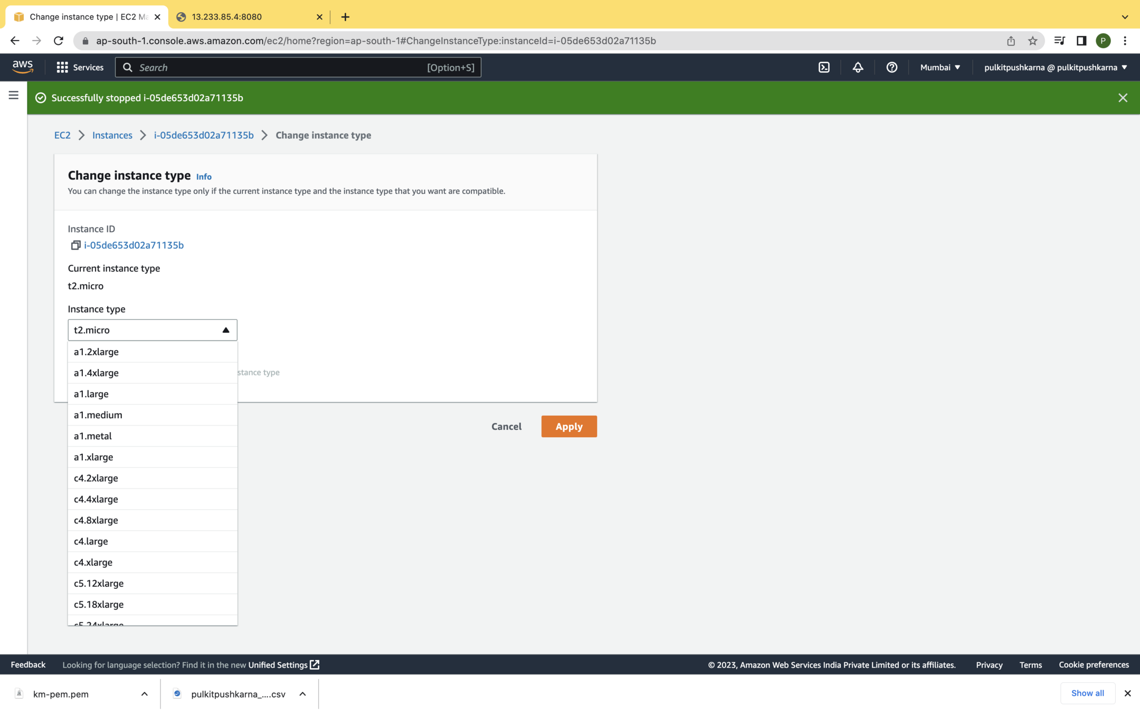This screenshot has width=1140, height=713.
Task: Select c4.large instance type option
Action: point(91,541)
